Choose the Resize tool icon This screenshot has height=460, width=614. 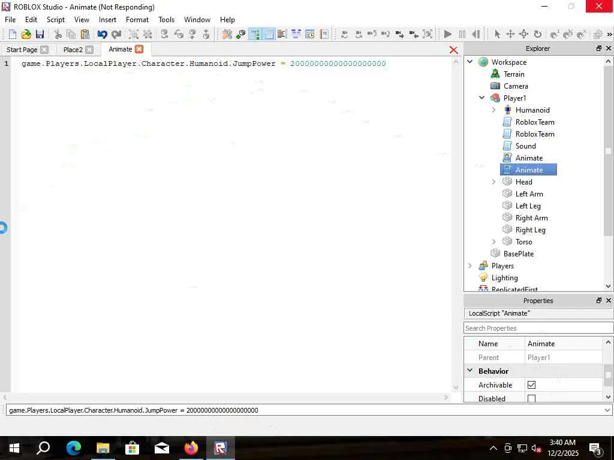[x=523, y=34]
